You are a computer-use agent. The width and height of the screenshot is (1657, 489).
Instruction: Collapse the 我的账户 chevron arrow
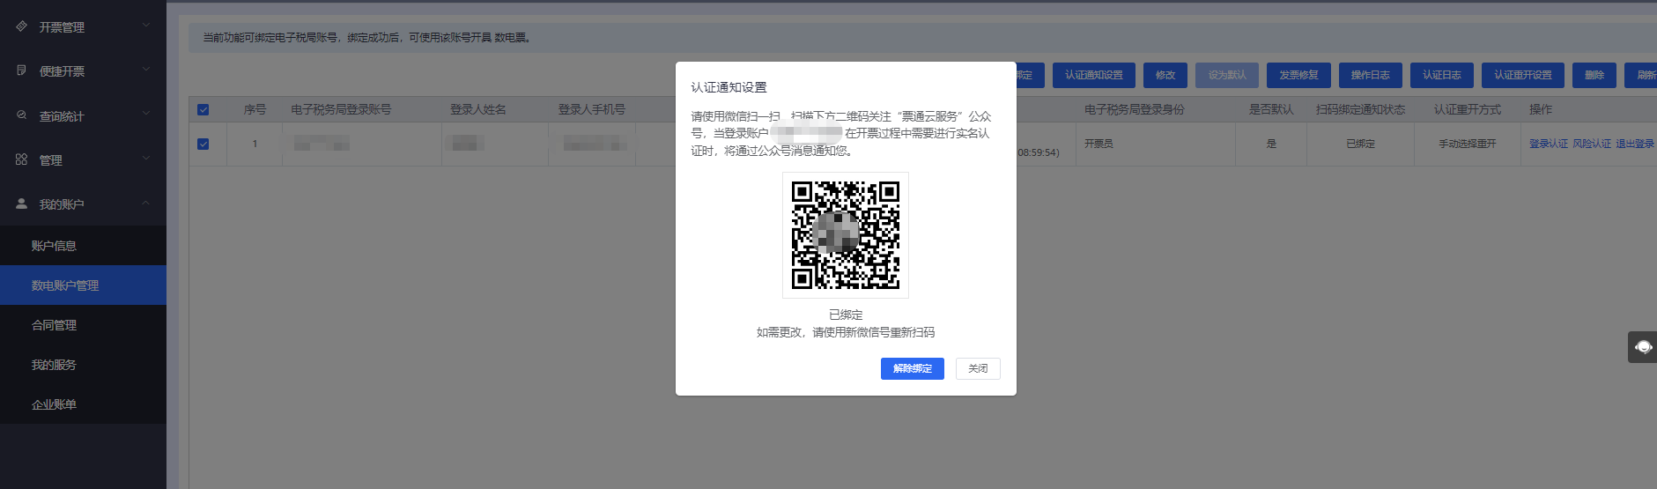pos(146,203)
